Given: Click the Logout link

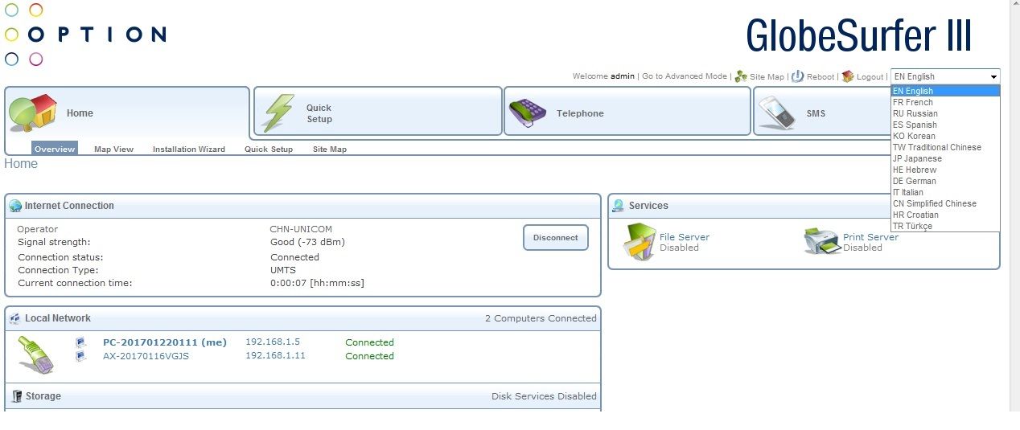Looking at the screenshot, I should pyautogui.click(x=870, y=77).
